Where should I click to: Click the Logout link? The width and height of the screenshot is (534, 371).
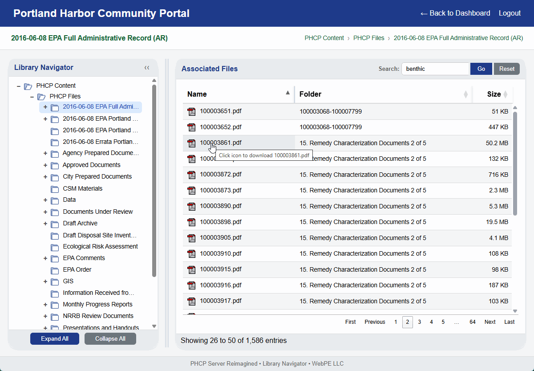(510, 13)
